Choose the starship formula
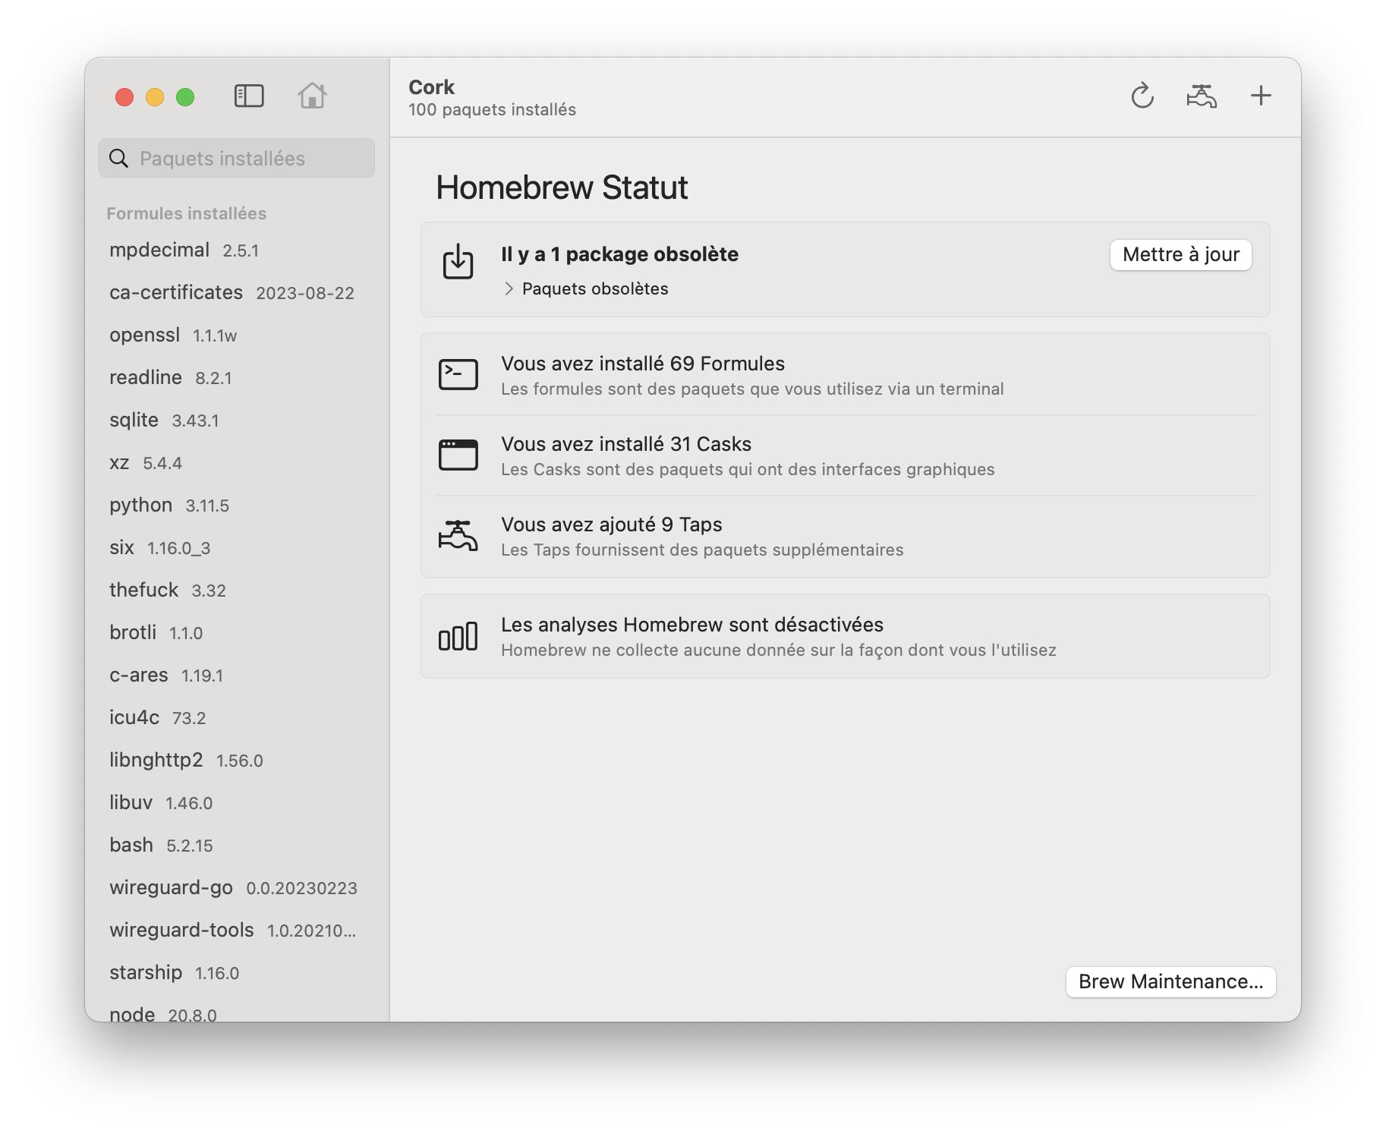This screenshot has height=1134, width=1386. click(146, 973)
